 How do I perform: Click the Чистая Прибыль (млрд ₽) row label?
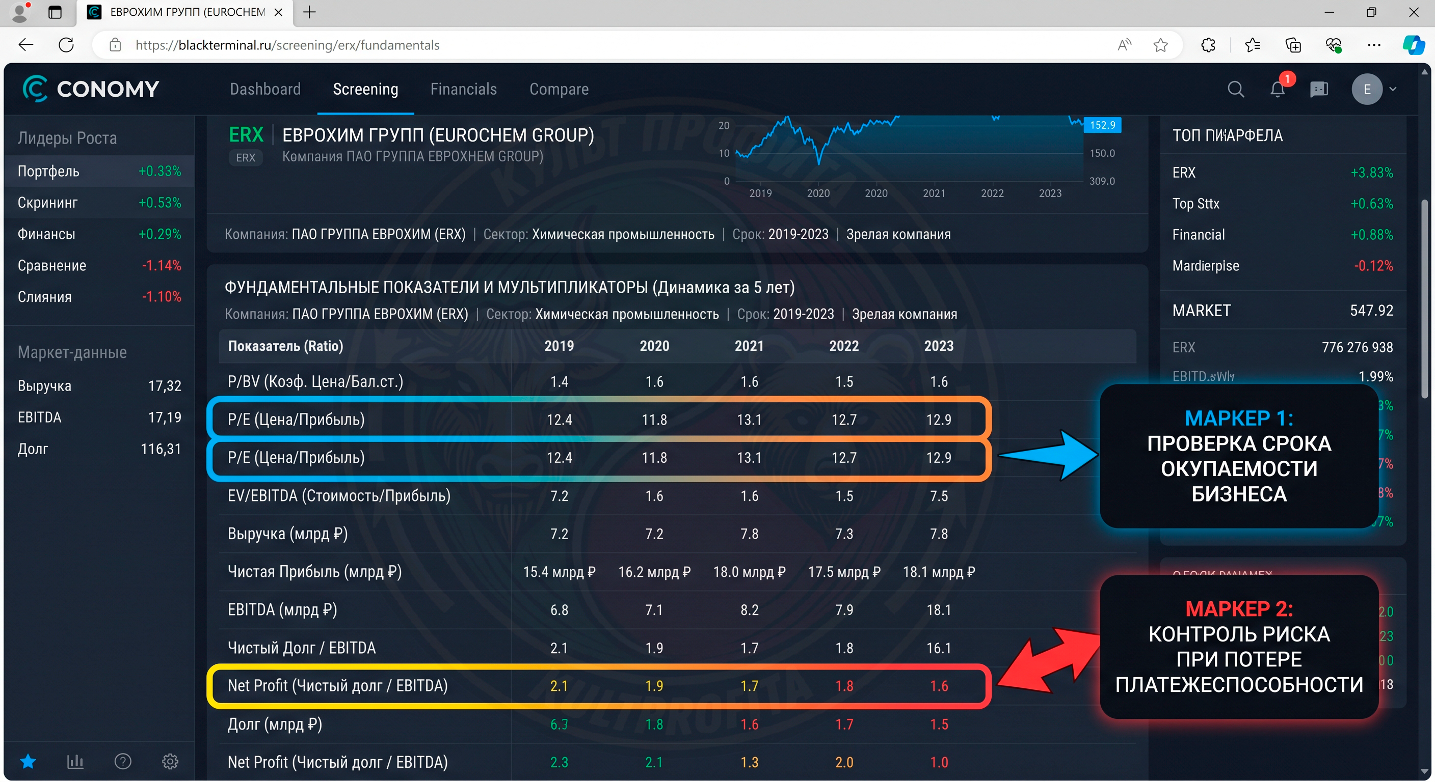pos(314,572)
